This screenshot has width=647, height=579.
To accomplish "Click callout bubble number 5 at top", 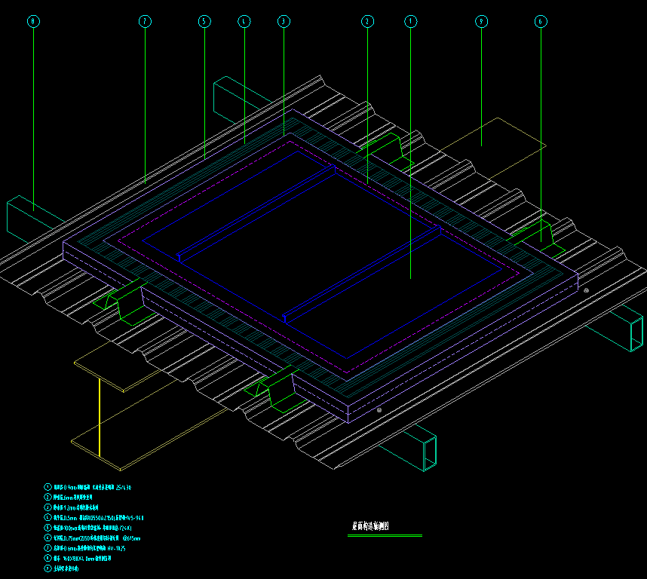I will [204, 21].
